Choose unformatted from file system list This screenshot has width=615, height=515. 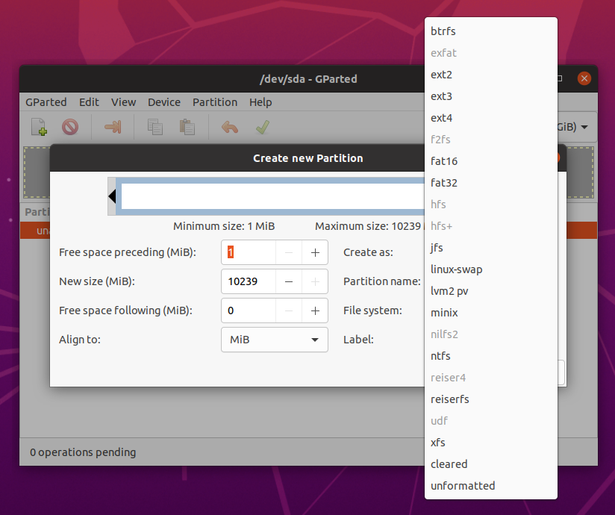tap(490, 486)
